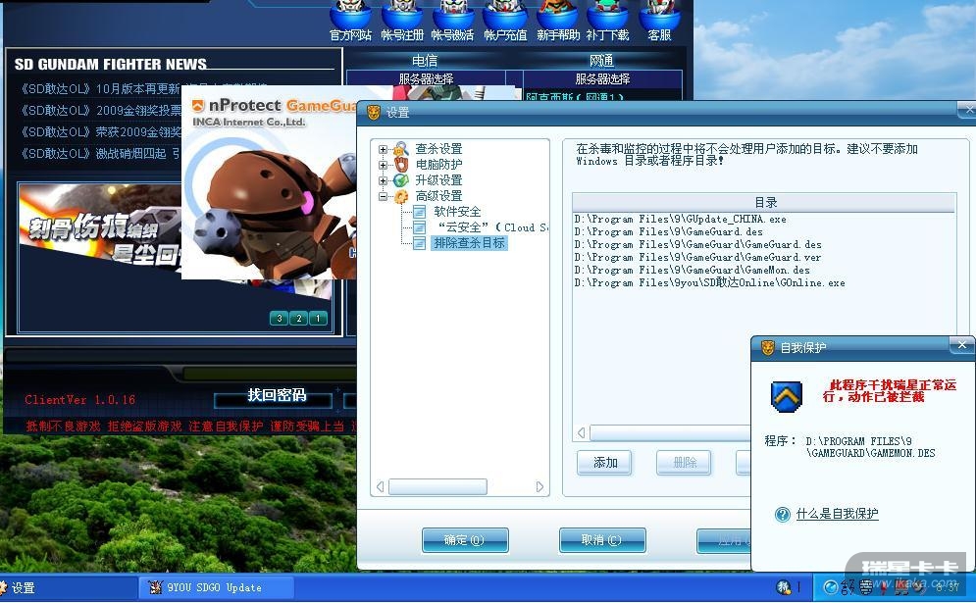Select 排除查杀目标 in the settings tree

tap(469, 243)
